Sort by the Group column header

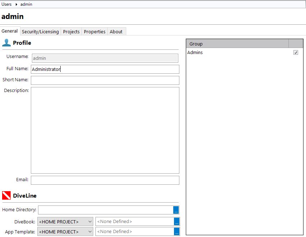[x=237, y=44]
